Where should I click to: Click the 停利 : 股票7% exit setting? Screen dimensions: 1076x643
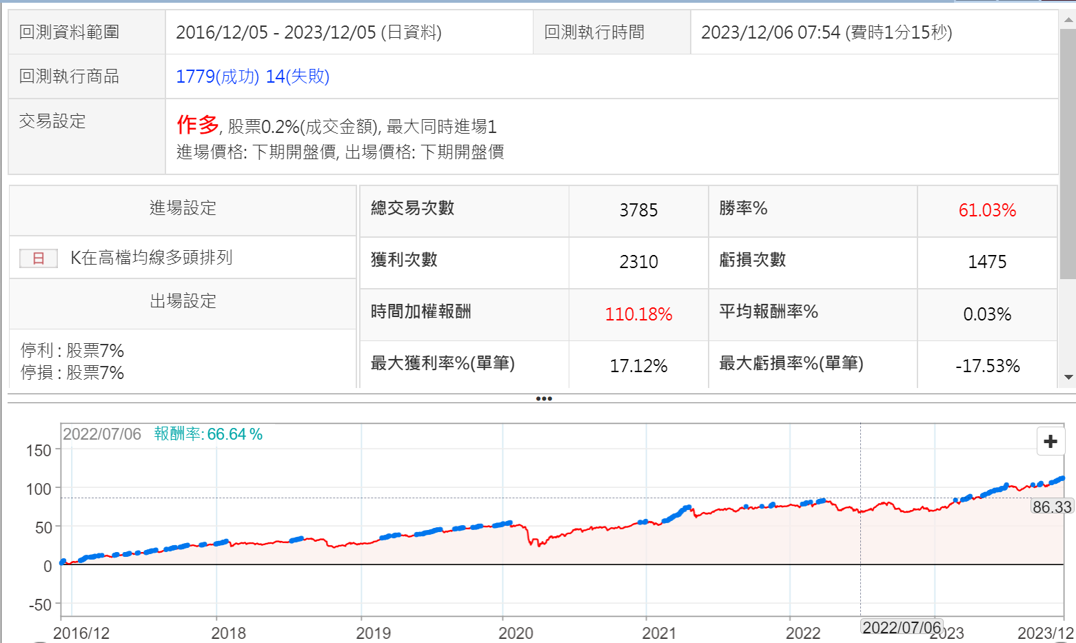coord(72,351)
